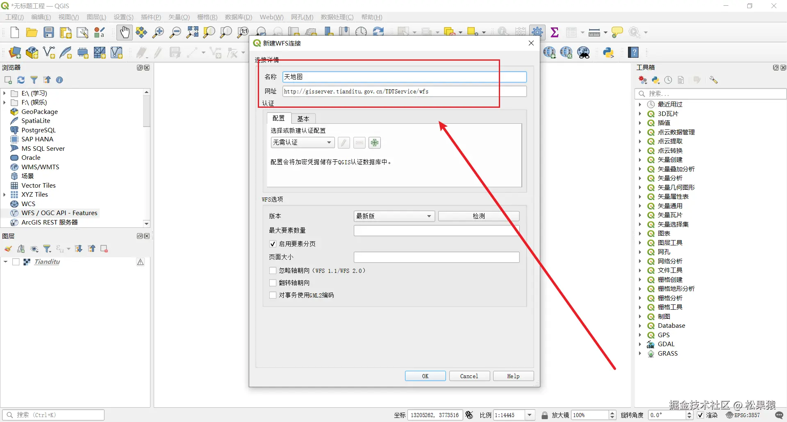The image size is (787, 422).
Task: Save project with floppy disk icon
Action: tap(49, 32)
